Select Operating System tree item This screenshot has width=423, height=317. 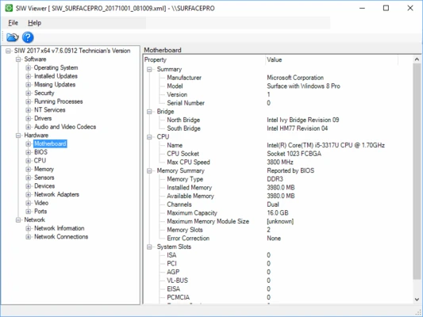[56, 67]
